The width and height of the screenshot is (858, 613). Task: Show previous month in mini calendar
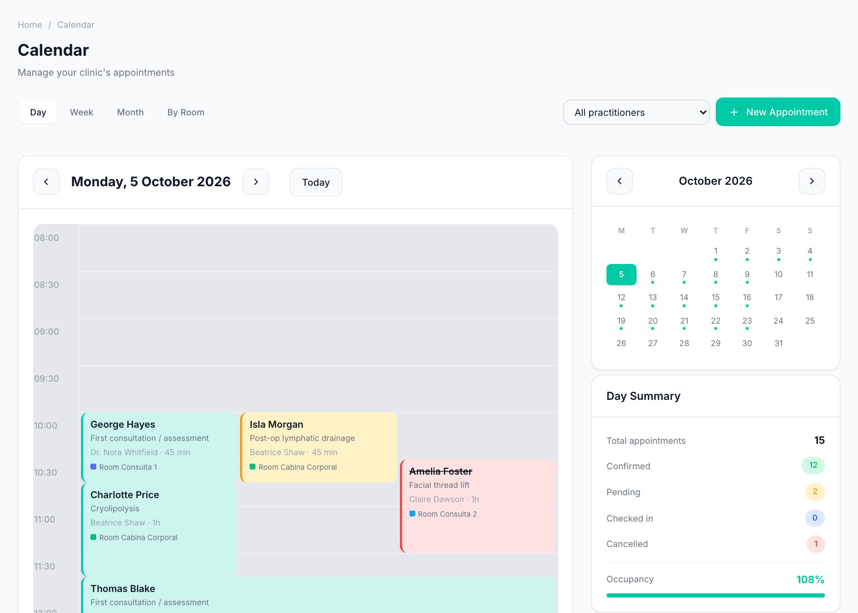click(x=619, y=181)
